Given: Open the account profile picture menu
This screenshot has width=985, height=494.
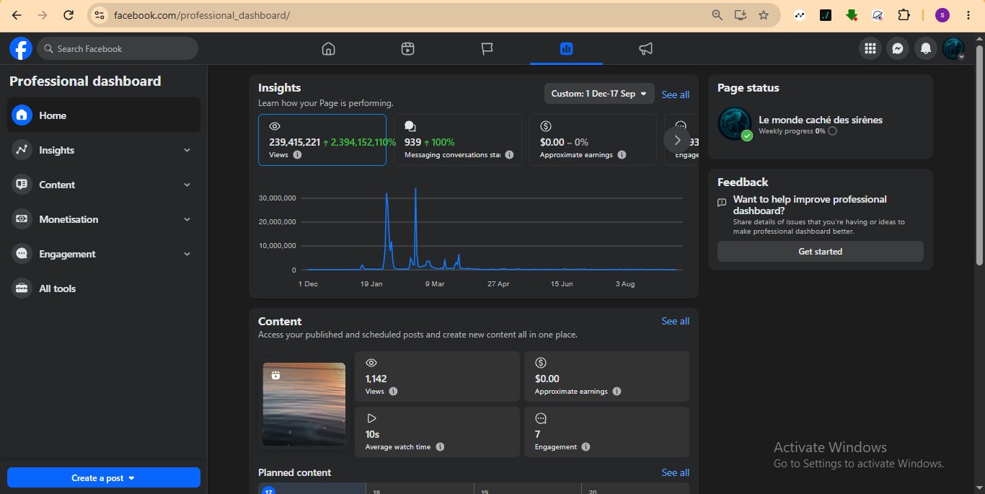Looking at the screenshot, I should (x=953, y=48).
